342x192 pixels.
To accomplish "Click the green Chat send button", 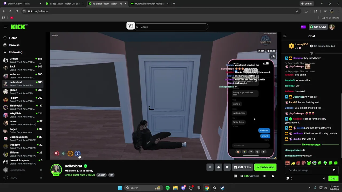I will pyautogui.click(x=333, y=179).
